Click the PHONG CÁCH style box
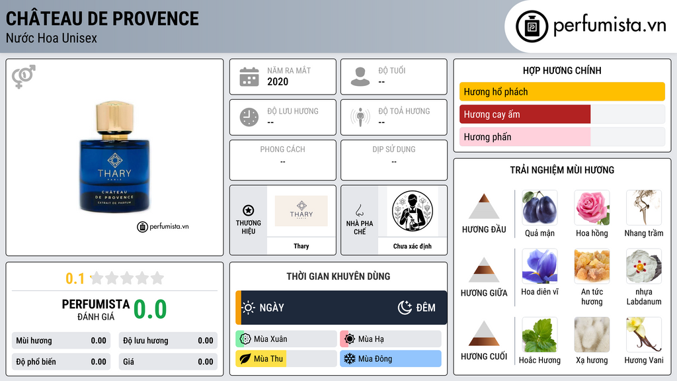 click(x=283, y=160)
